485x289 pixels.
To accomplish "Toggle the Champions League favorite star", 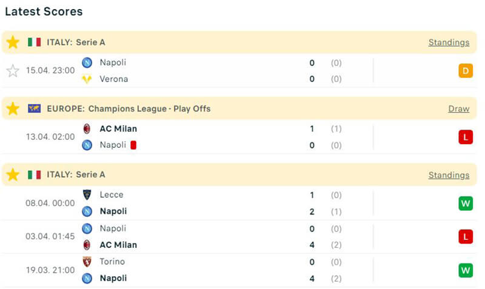I will pos(13,109).
